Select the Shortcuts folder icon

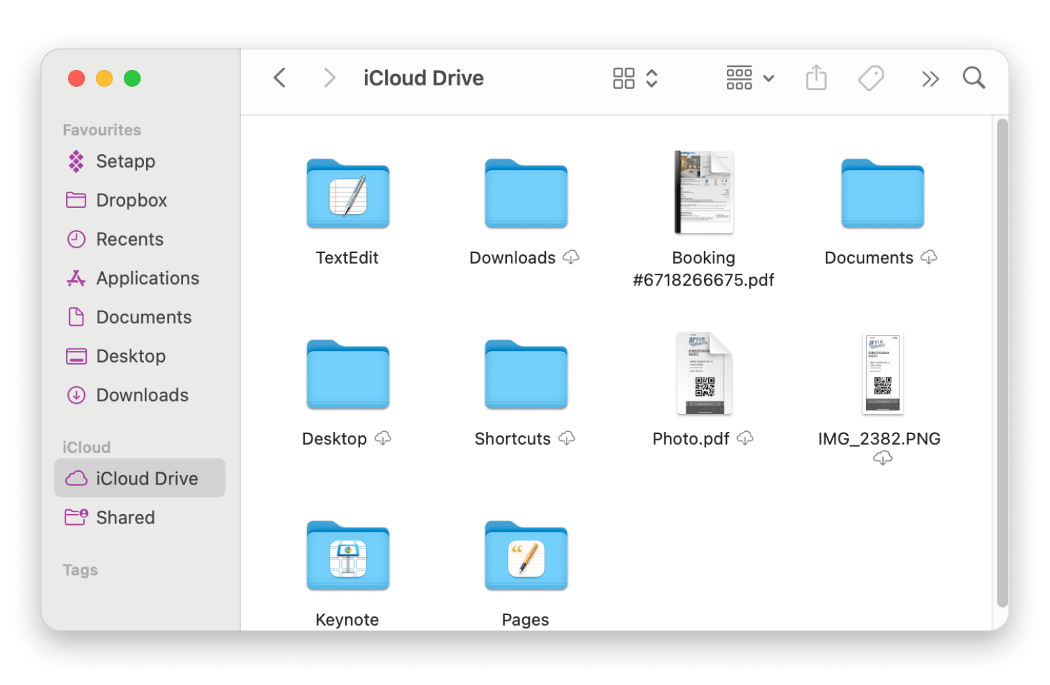526,375
